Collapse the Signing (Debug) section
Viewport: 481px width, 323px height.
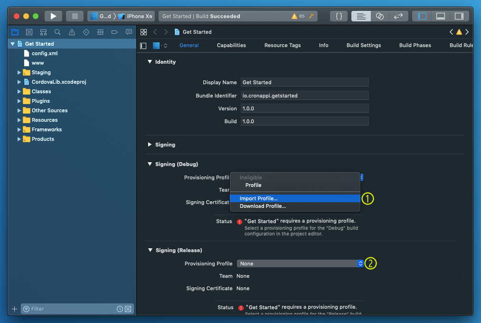[x=150, y=164]
